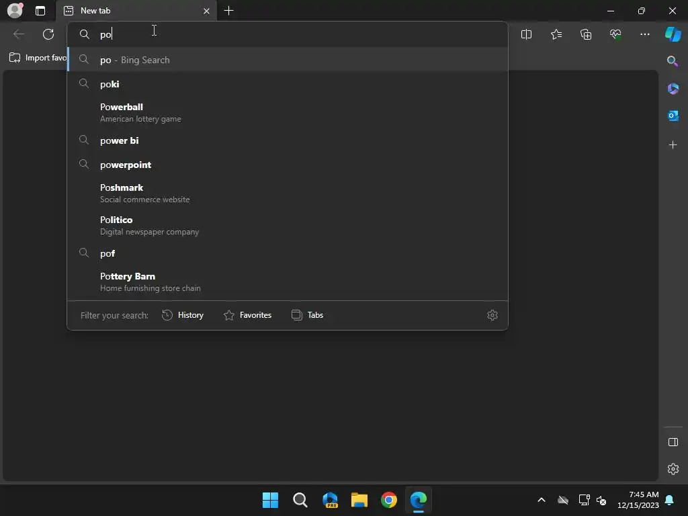This screenshot has height=516, width=688.
Task: Open a new tab with plus button
Action: (x=228, y=11)
